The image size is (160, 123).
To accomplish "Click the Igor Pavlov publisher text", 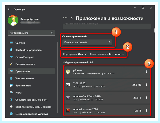I will [x=87, y=86].
